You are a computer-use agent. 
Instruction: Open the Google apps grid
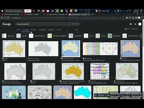[135, 24]
